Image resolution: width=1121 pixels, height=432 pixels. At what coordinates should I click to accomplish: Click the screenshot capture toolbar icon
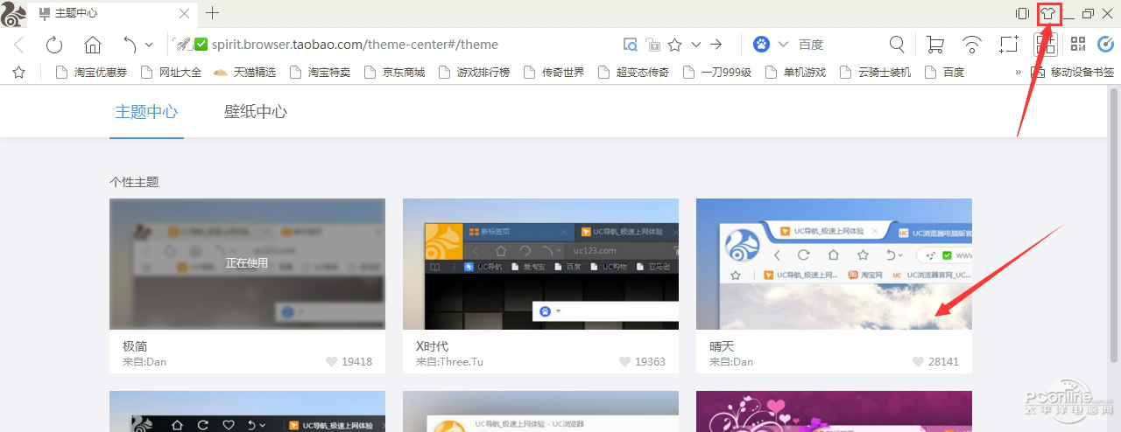[x=1009, y=45]
